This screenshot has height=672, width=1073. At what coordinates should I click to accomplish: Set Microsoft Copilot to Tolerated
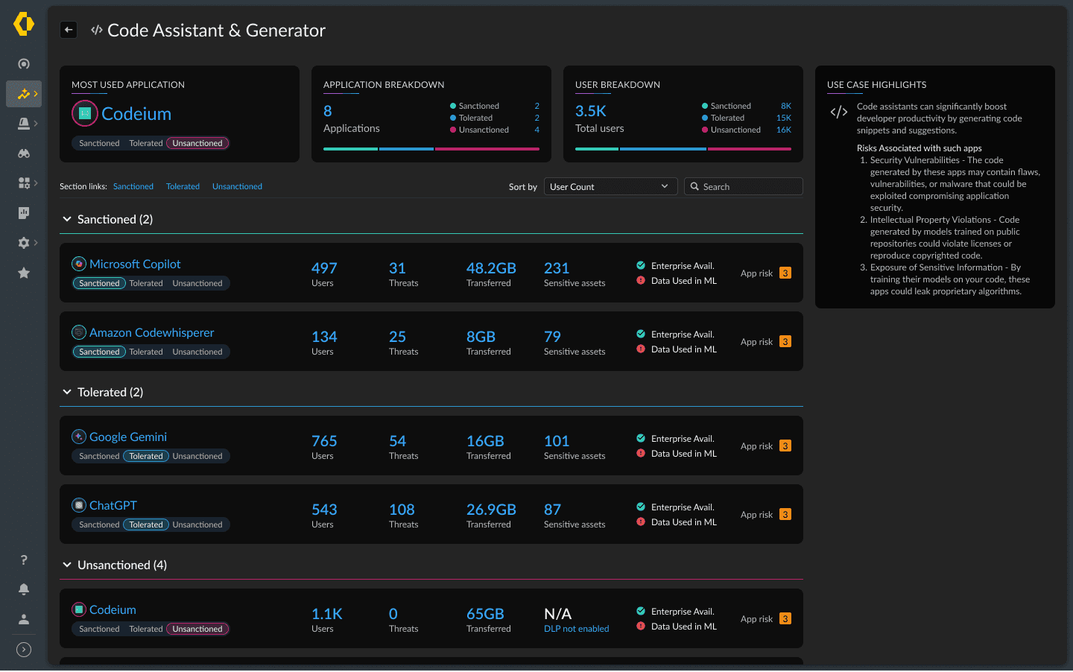pyautogui.click(x=146, y=283)
